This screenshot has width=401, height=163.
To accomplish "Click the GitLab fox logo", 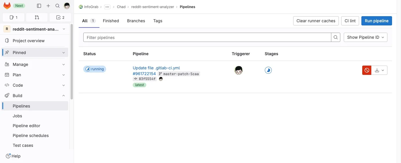I will pos(7,6).
